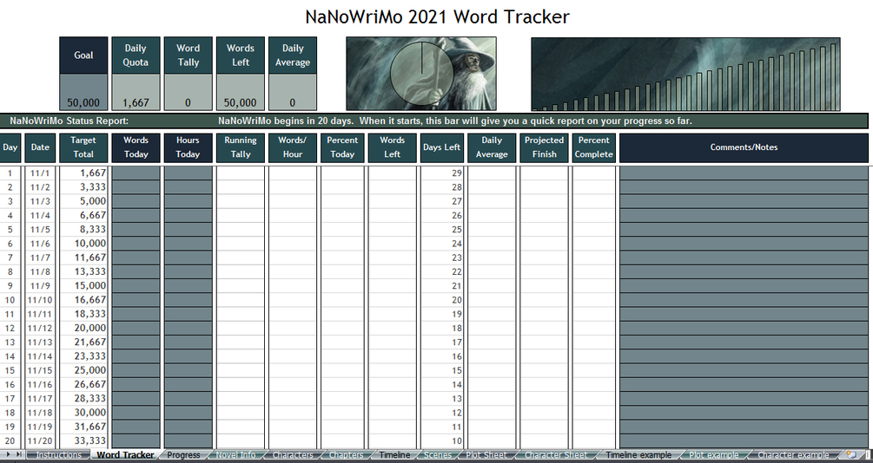Switch to the Instructions sheet tab
Screen dimensions: 873x463
coord(58,455)
